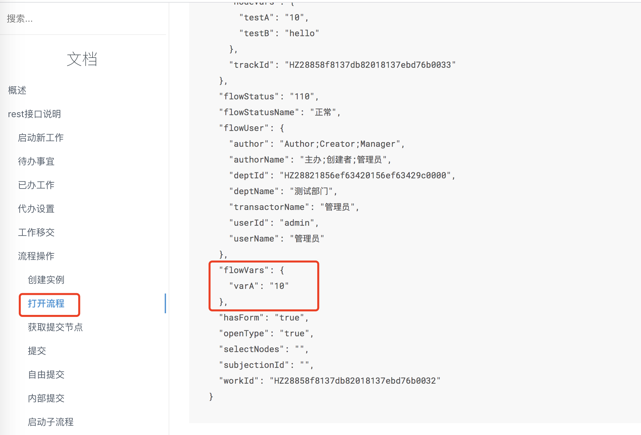The height and width of the screenshot is (435, 641).
Task: Open the 概述 overview page
Action: coord(17,90)
